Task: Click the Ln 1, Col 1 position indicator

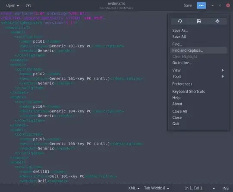Action: [x=193, y=188]
